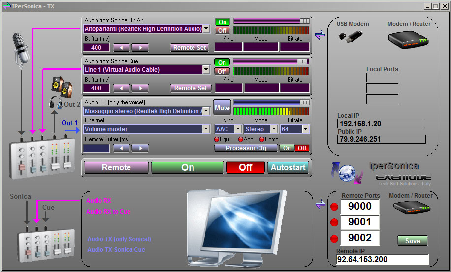Click the IPerSonica title bar app icon
The height and width of the screenshot is (272, 451).
point(6,6)
